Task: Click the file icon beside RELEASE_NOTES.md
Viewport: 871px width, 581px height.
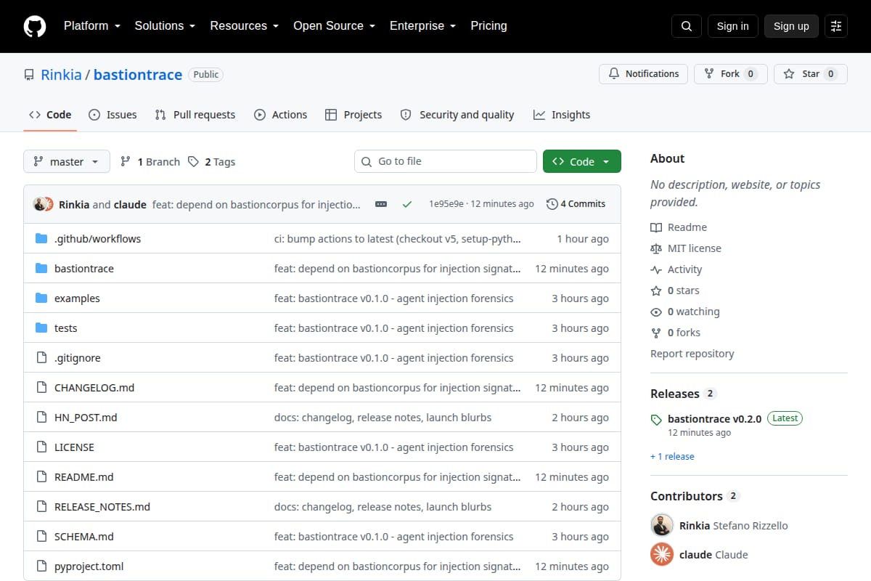Action: tap(41, 507)
